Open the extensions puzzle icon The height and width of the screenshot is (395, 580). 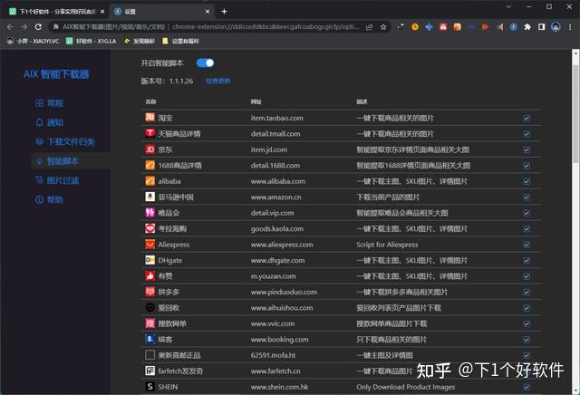click(x=527, y=26)
